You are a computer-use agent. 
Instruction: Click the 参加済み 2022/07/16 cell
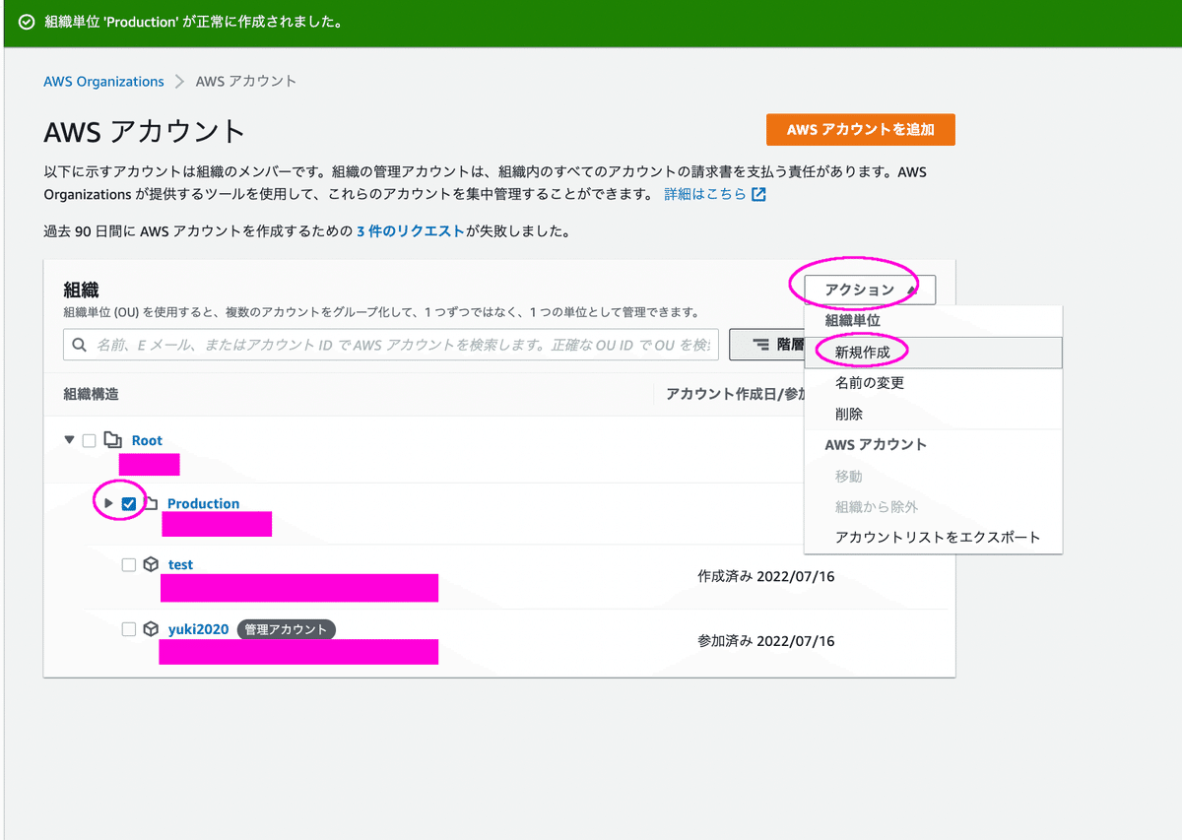(x=765, y=641)
